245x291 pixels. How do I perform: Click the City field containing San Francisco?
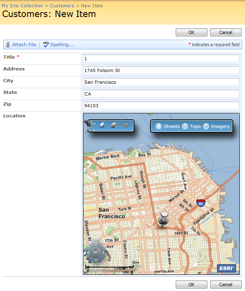(161, 82)
